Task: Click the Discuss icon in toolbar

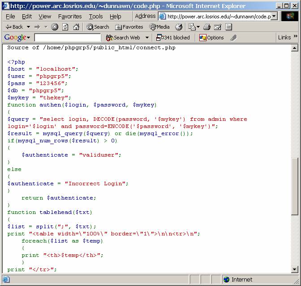Action: (228, 27)
